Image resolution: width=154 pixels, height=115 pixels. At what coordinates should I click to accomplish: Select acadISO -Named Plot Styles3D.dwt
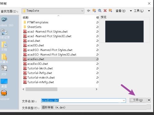click(x=50, y=55)
